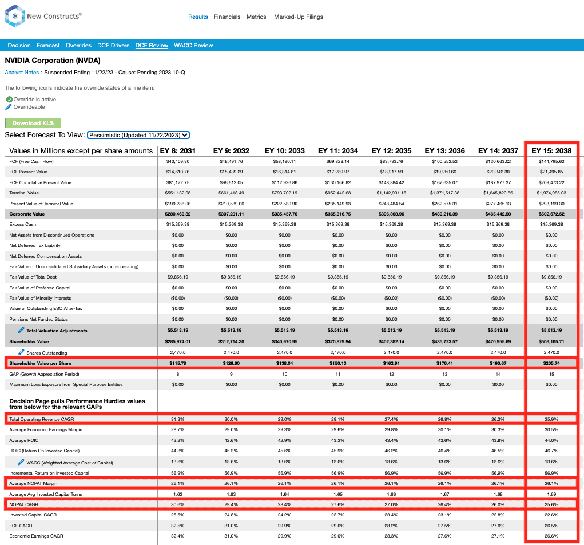The height and width of the screenshot is (545, 584).
Task: Click the Fair Value of Total Debt label
Action: coord(33,277)
